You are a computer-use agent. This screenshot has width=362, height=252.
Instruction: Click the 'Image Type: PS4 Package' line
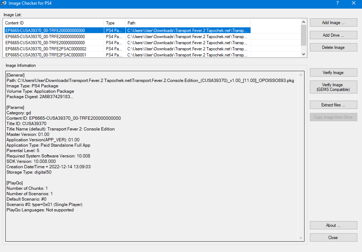pyautogui.click(x=32, y=86)
